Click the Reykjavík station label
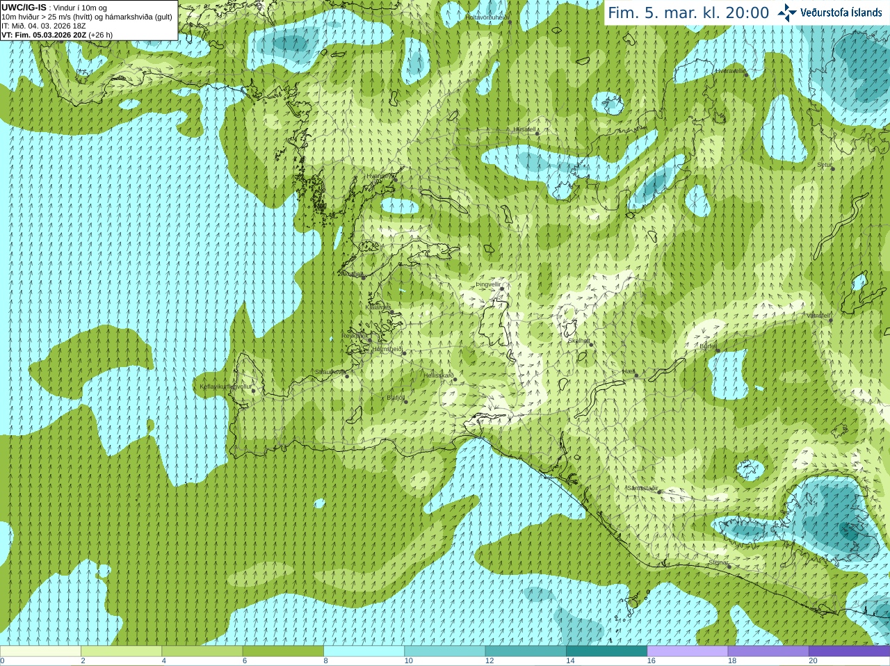Image resolution: width=890 pixels, height=666 pixels. [355, 336]
